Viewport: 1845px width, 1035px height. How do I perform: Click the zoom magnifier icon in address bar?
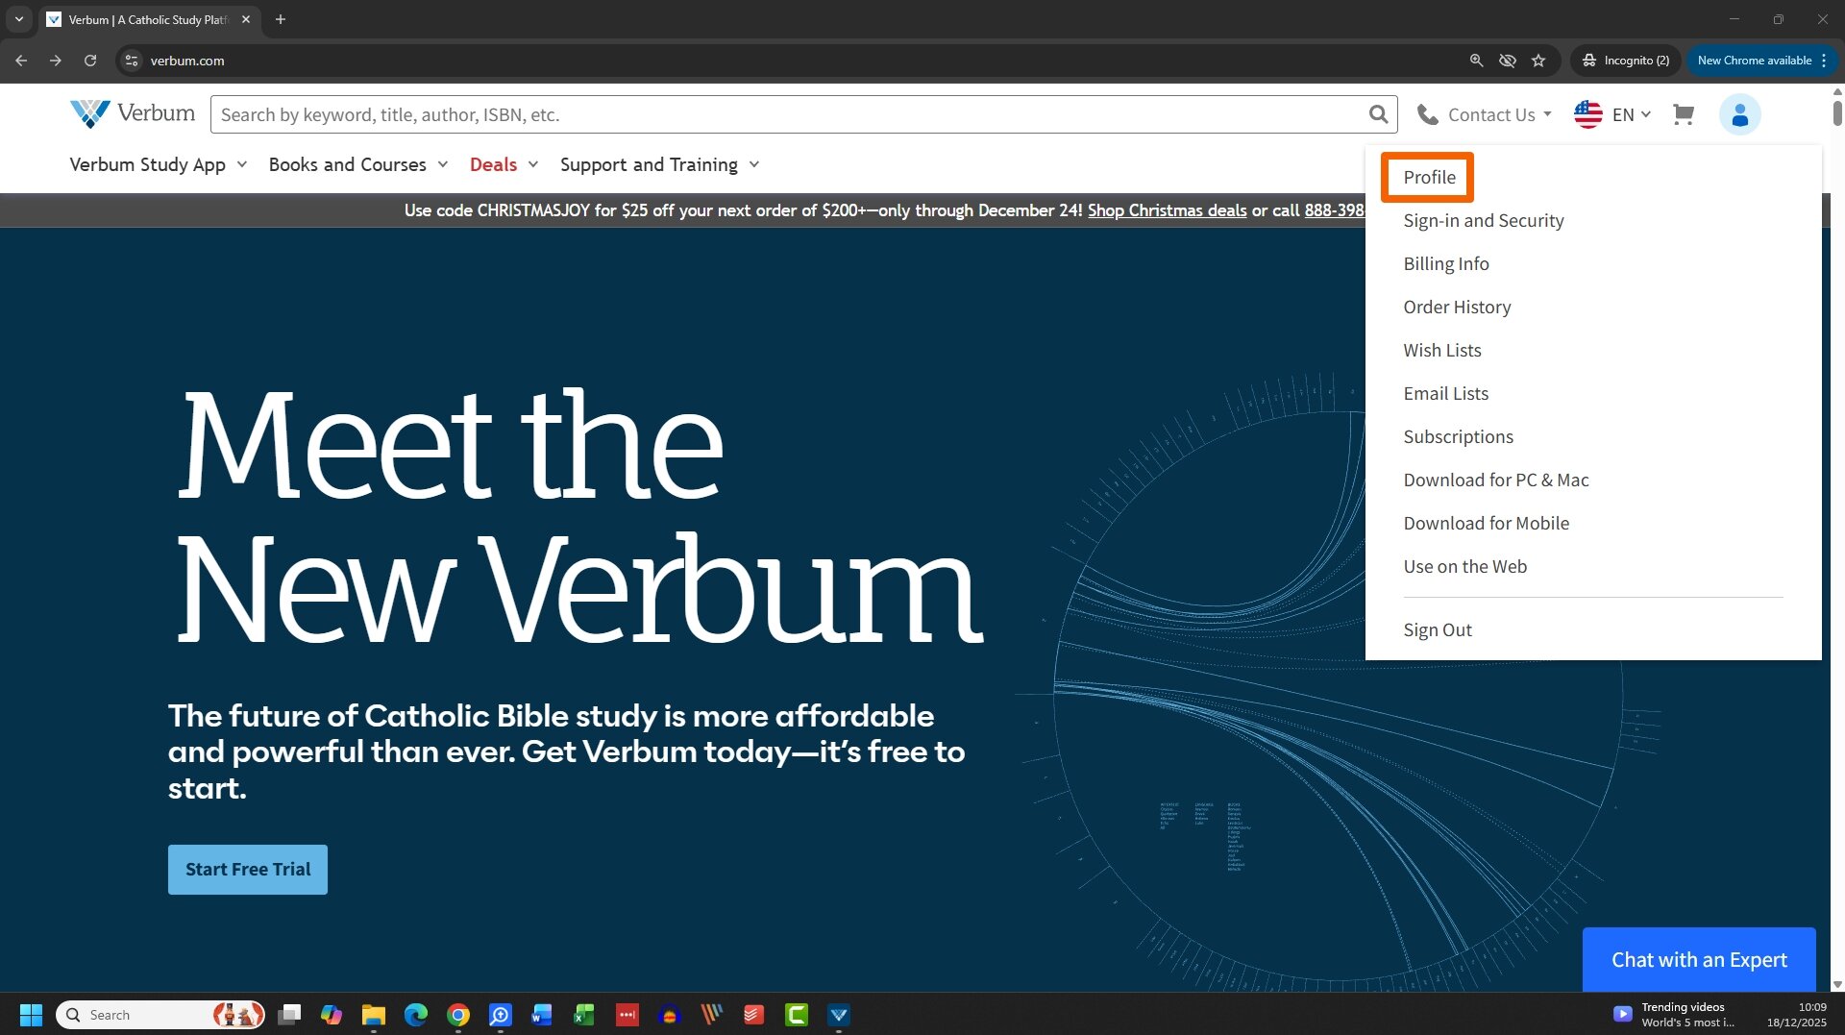(1477, 61)
